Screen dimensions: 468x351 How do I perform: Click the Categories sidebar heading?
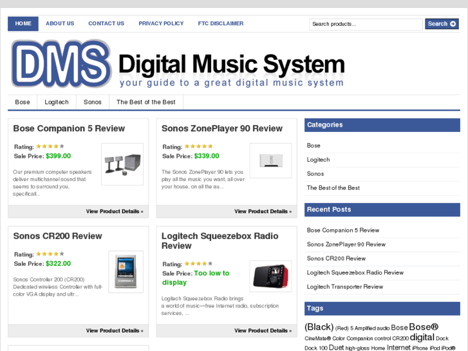382,125
